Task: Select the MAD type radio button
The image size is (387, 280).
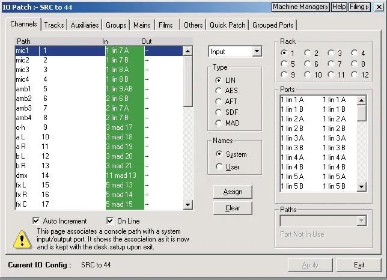Action: [218, 123]
